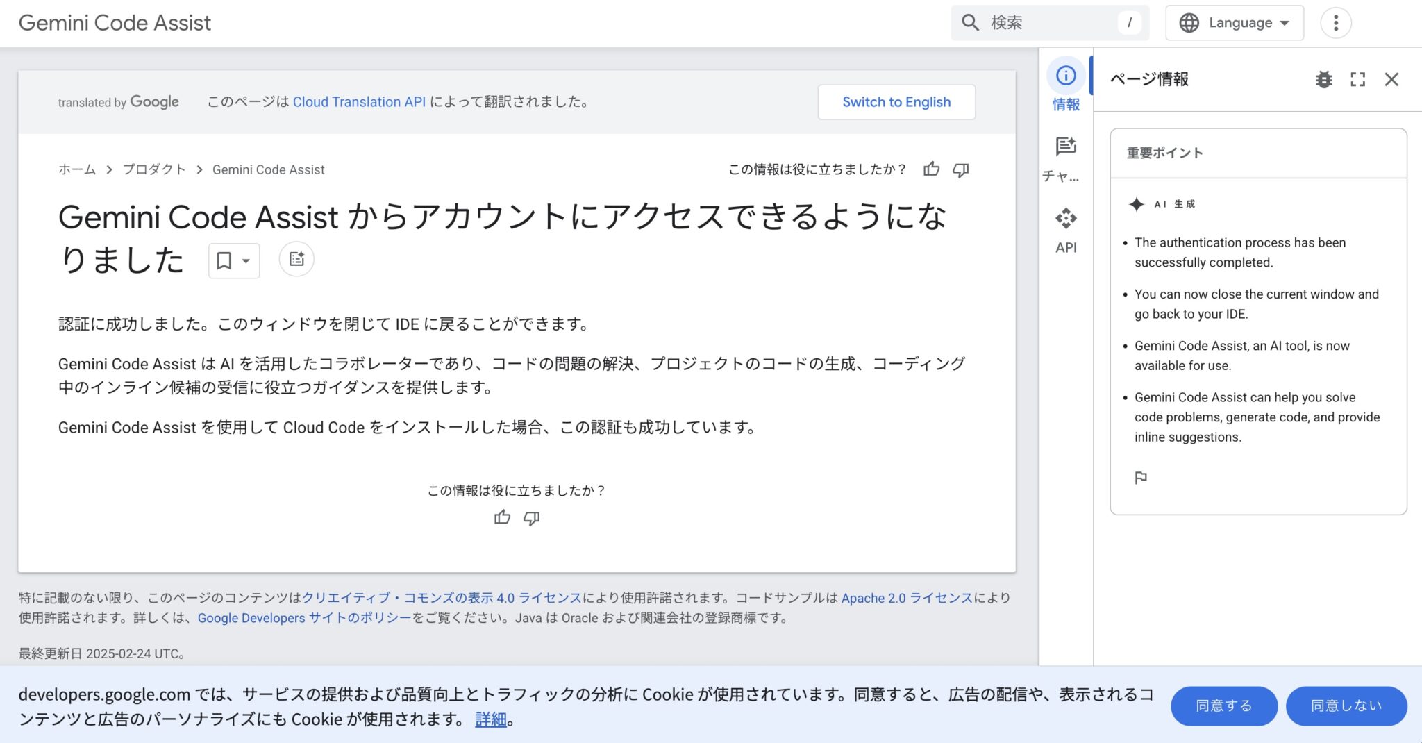Expand the bookmark dropdown arrow
The image size is (1422, 743).
click(244, 260)
